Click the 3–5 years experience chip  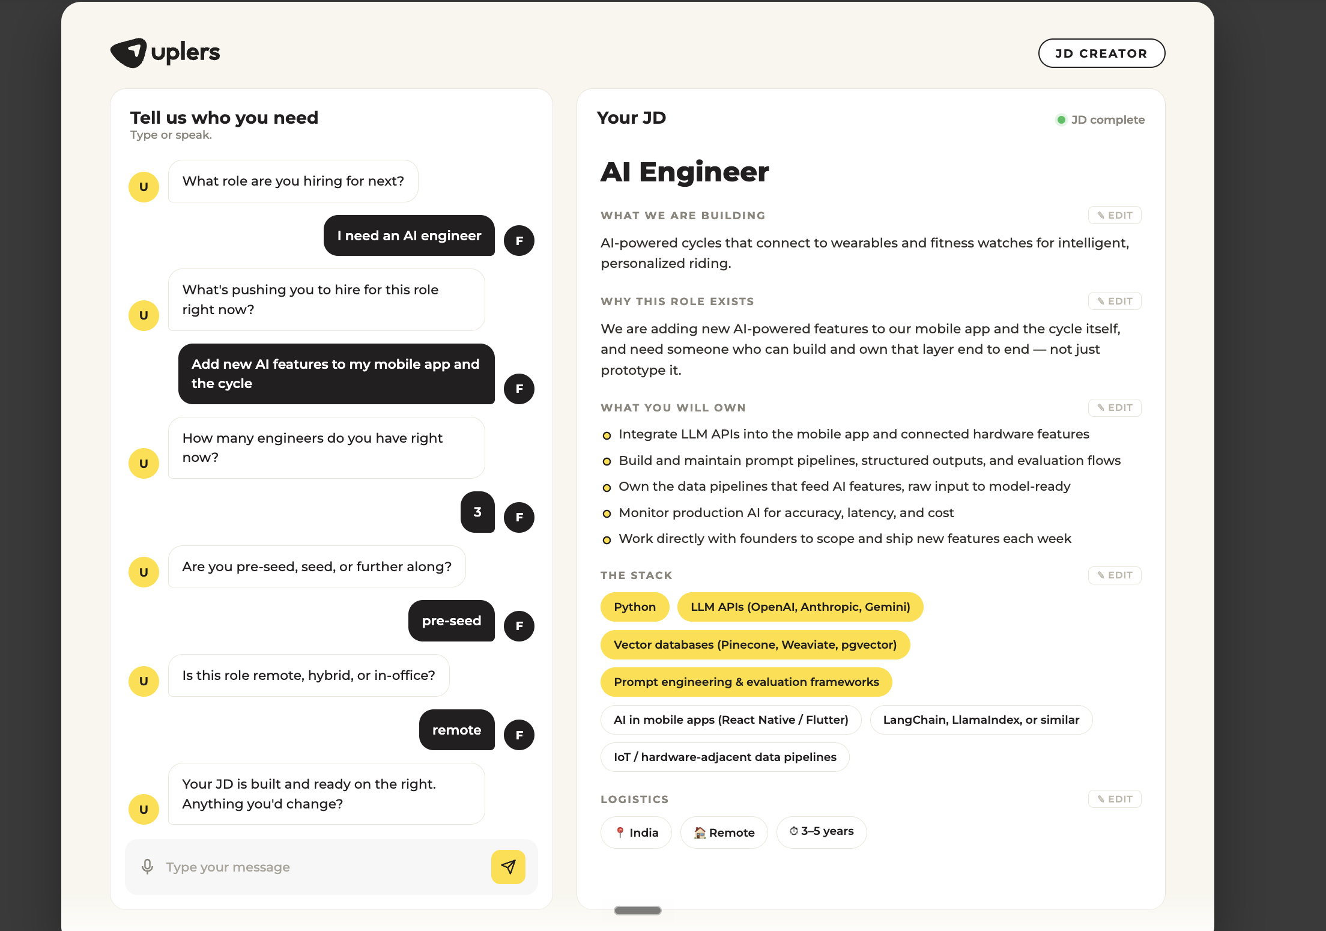point(821,832)
